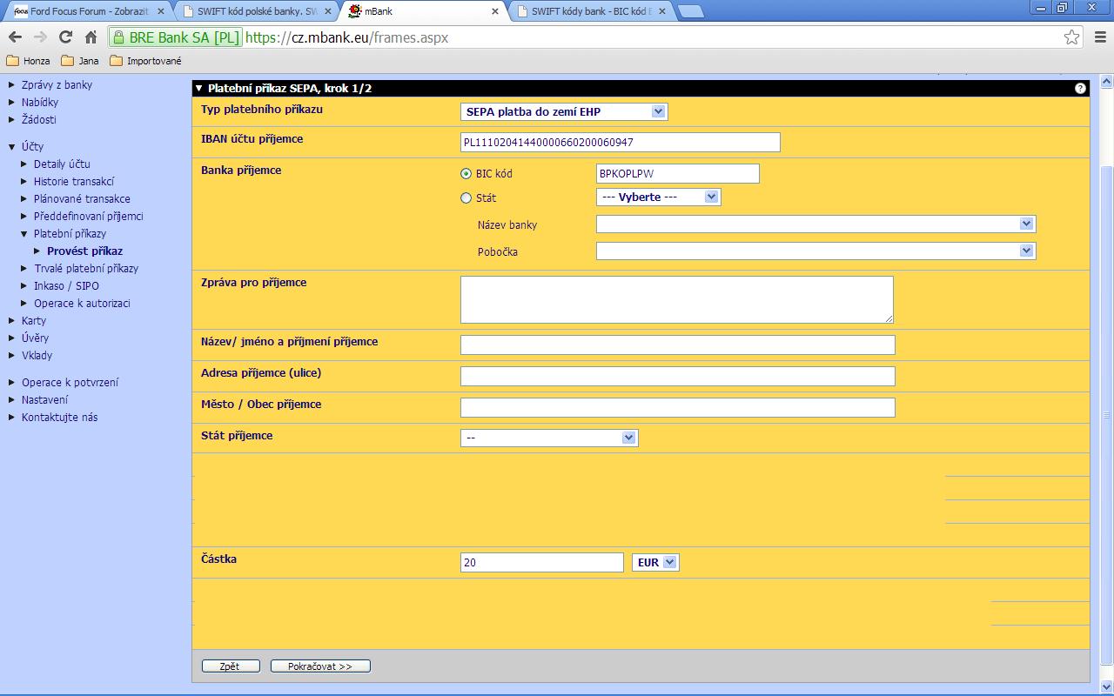Click the back navigation arrow
This screenshot has width=1114, height=696.
pyautogui.click(x=15, y=37)
